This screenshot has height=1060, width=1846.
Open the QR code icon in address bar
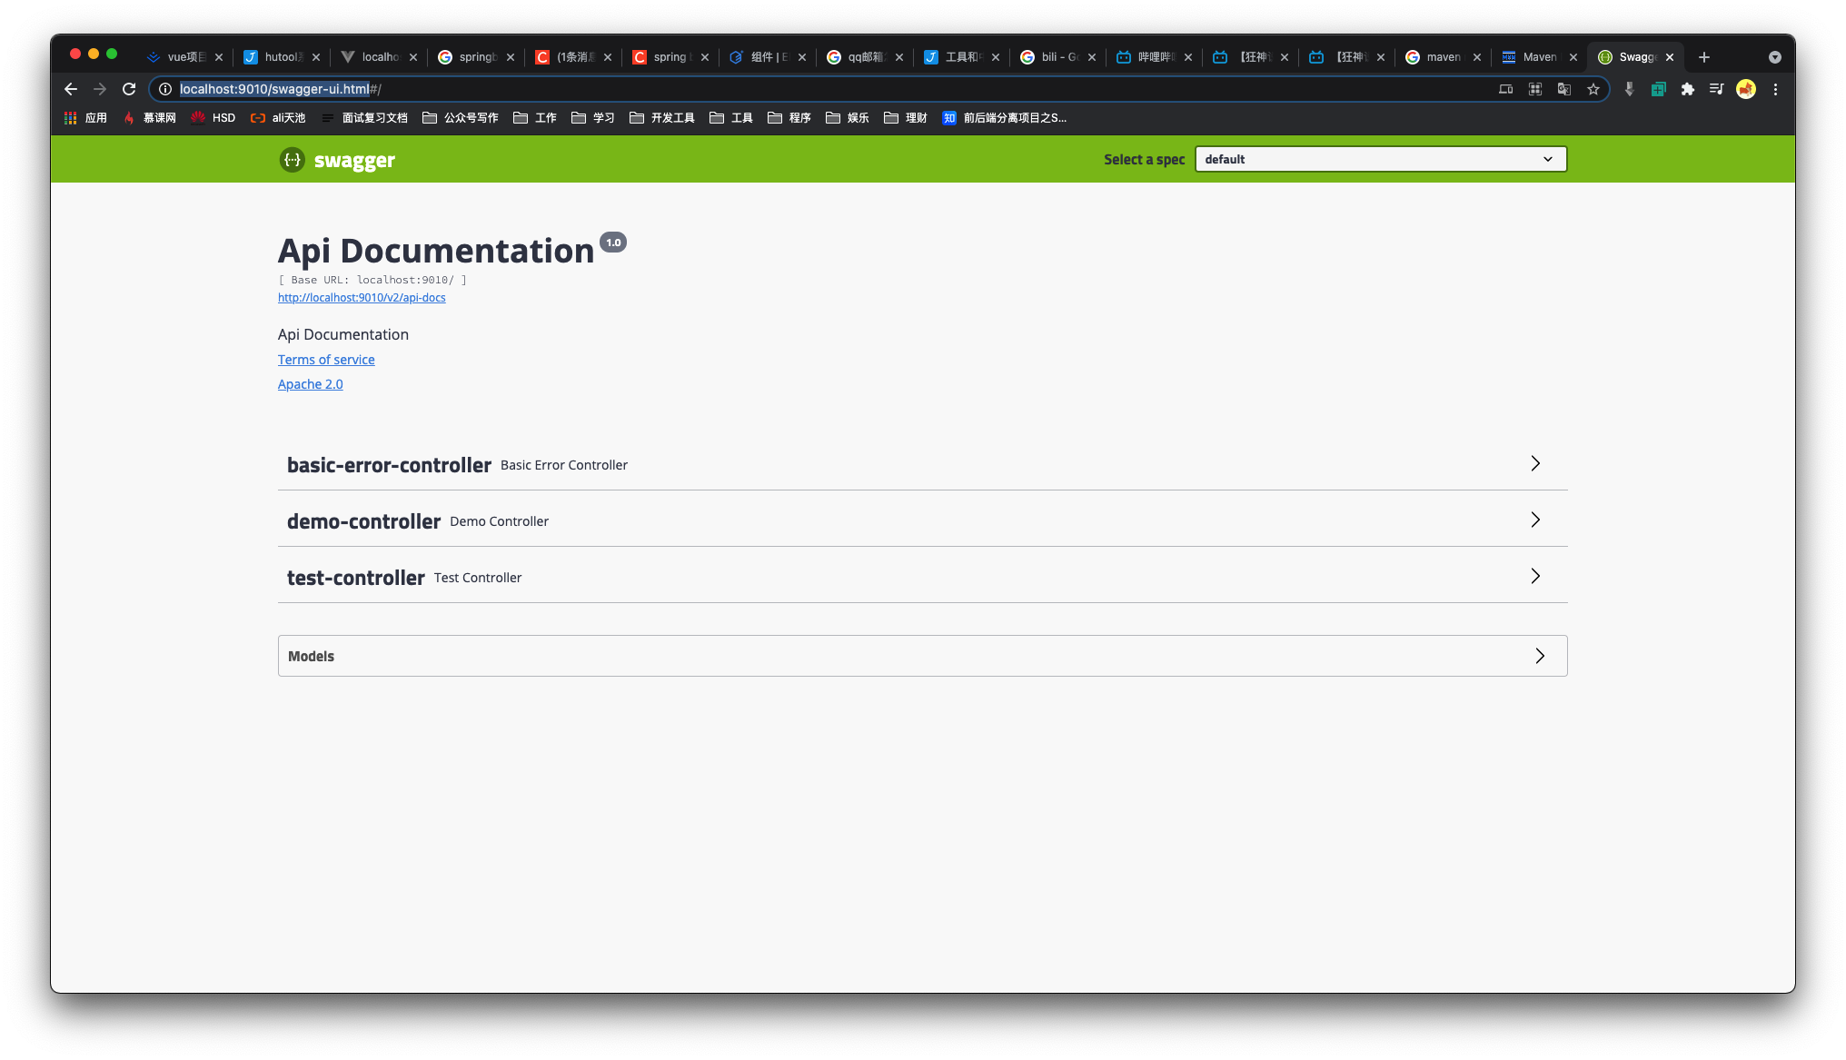point(1534,89)
